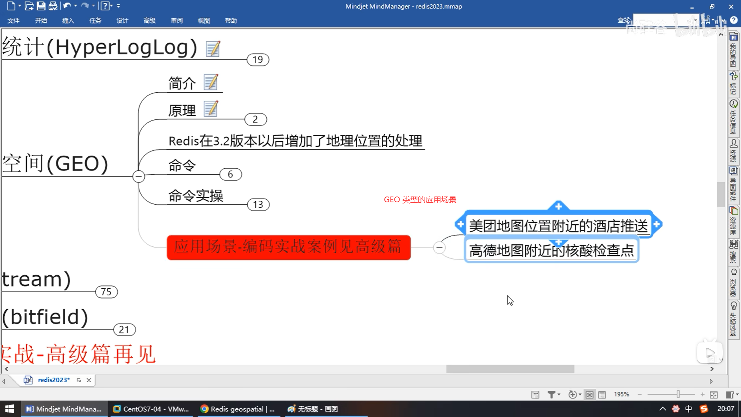Open the 视图 ribbon menu
The height and width of the screenshot is (417, 741).
[203, 20]
